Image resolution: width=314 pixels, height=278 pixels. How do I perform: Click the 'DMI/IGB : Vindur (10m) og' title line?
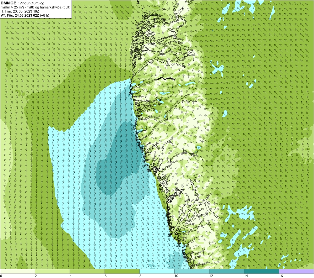click(x=22, y=3)
